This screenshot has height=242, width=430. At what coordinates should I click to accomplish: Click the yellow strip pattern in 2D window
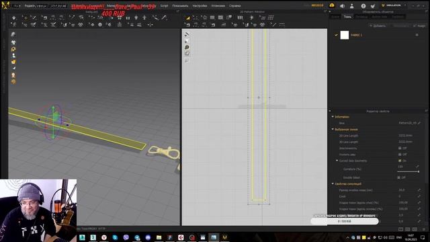259,115
